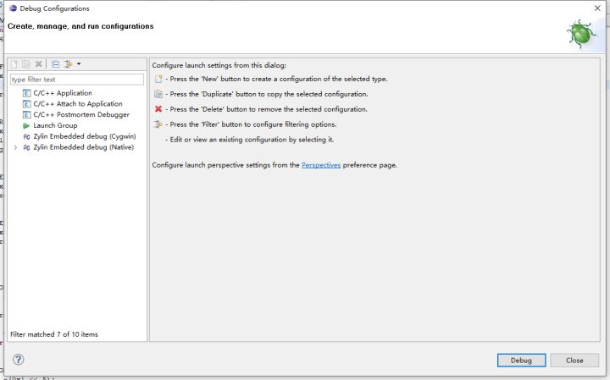Click the type filter text field
This screenshot has width=610, height=380.
pyautogui.click(x=76, y=80)
